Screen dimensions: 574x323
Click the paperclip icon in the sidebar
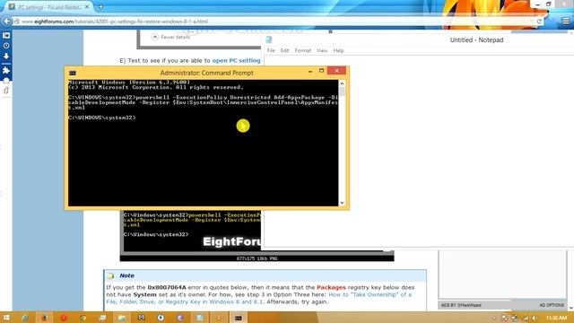6,90
